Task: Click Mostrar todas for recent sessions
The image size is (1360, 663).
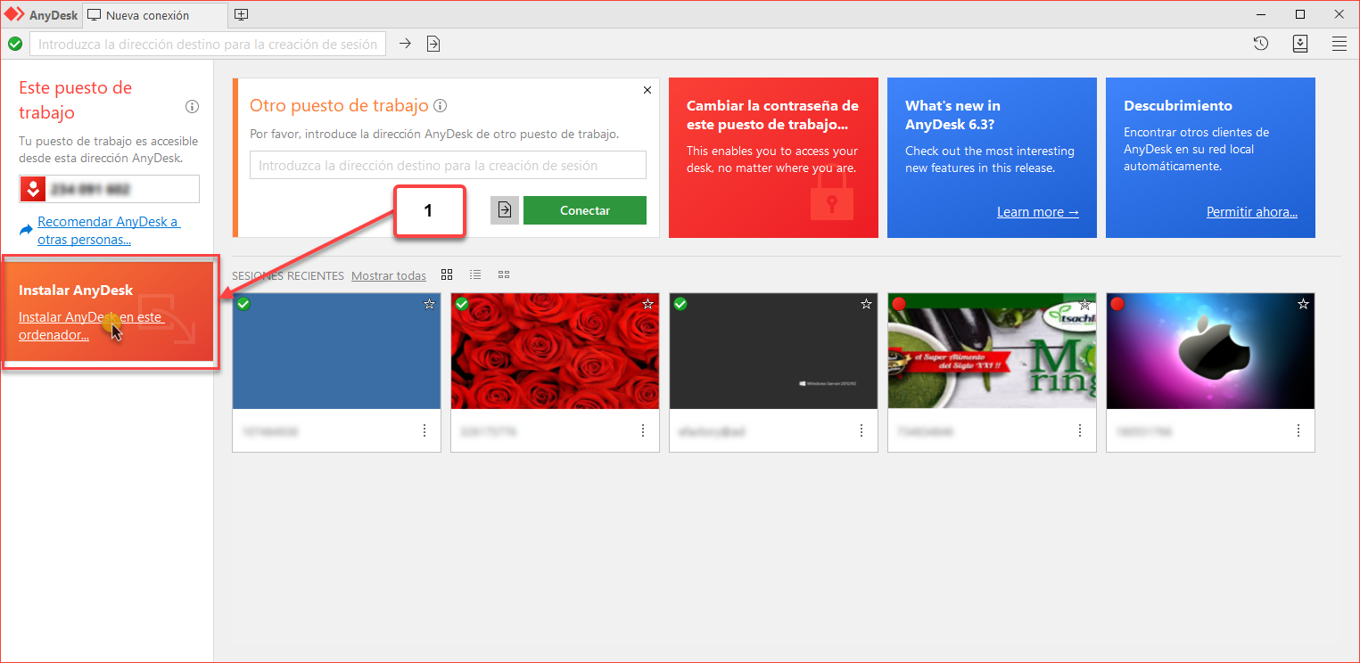Action: [389, 275]
